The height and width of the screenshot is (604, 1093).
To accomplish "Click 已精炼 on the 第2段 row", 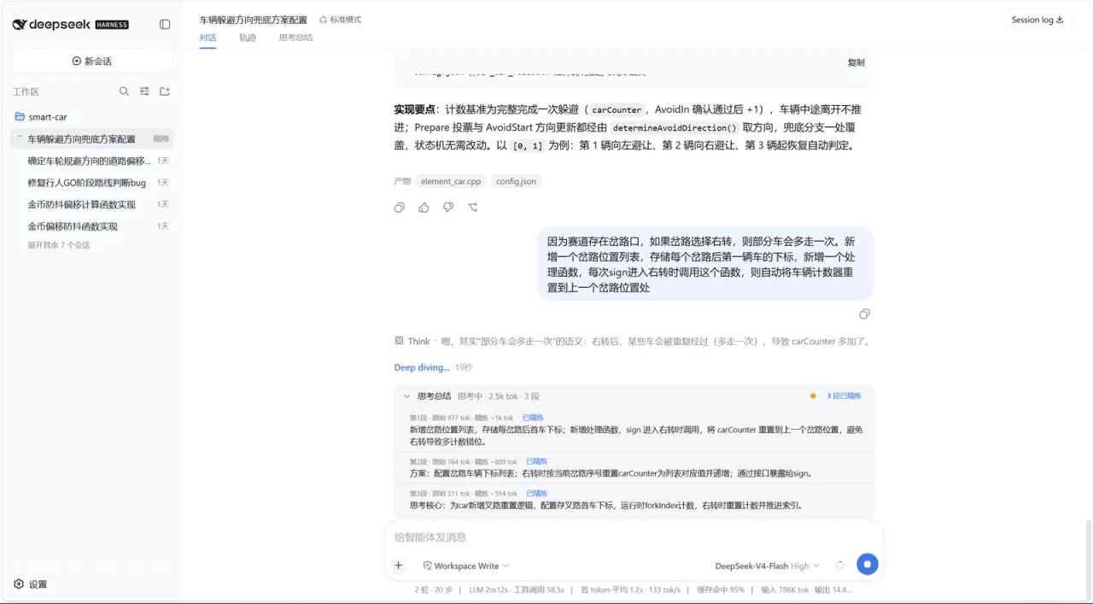I will pyautogui.click(x=537, y=461).
